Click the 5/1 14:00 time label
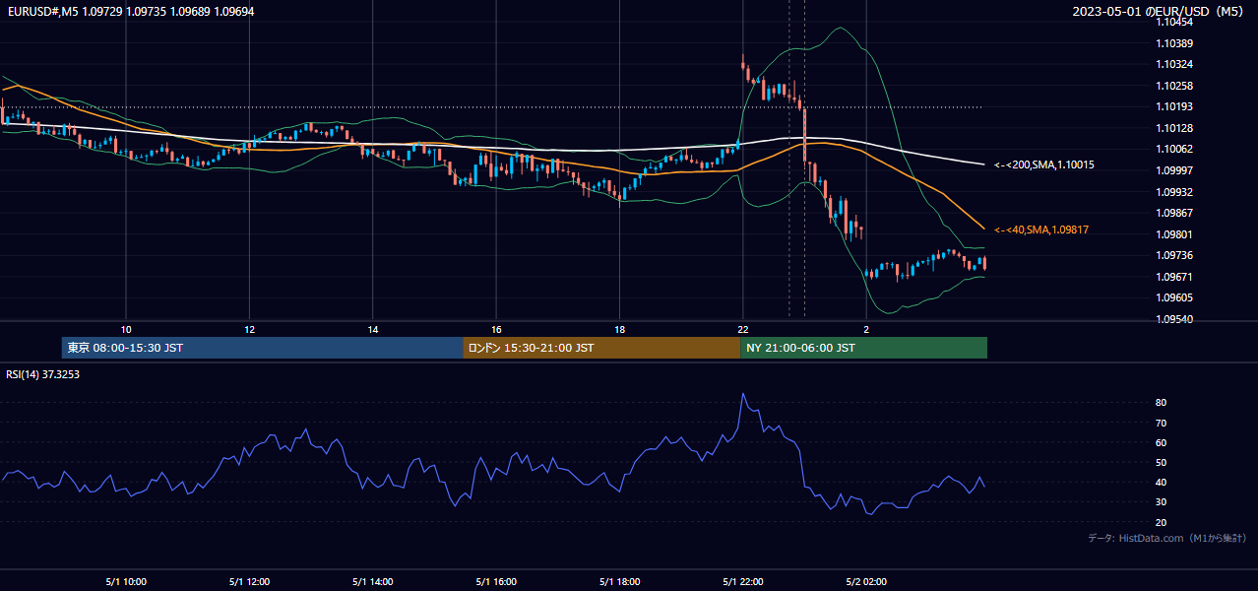Screen dimensions: 1258x591 373,581
